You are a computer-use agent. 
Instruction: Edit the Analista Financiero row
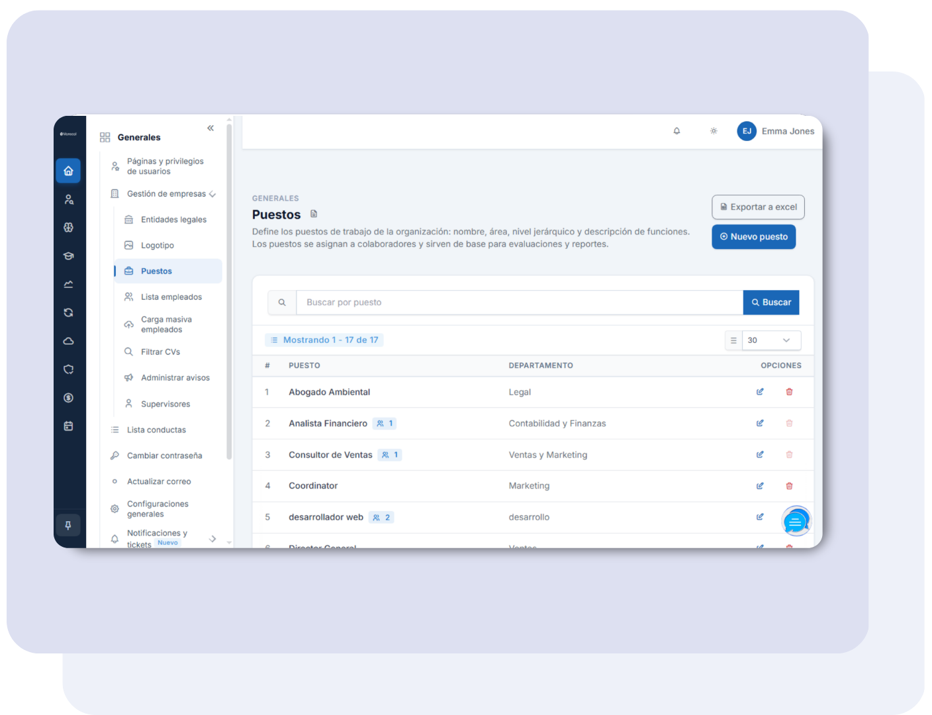pyautogui.click(x=760, y=423)
